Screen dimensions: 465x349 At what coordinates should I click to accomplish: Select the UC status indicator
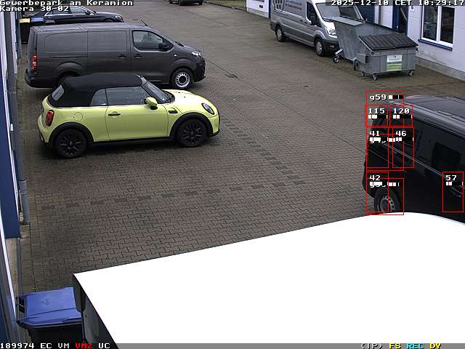click(x=104, y=345)
